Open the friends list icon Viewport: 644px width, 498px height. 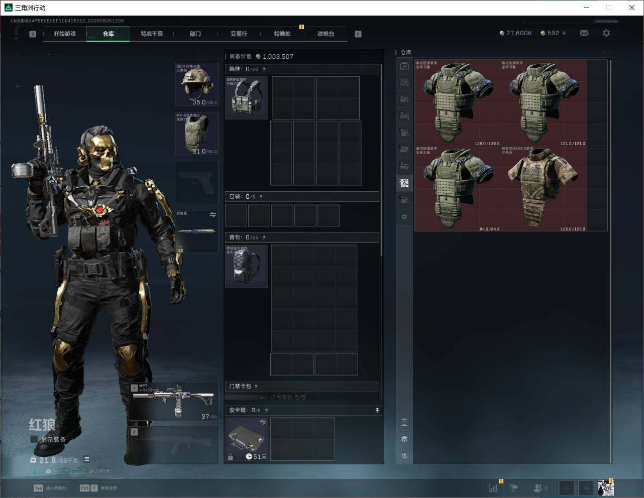[x=540, y=487]
